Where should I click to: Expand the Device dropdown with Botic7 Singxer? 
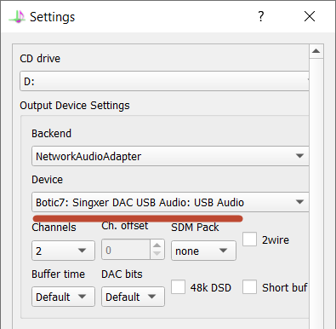tap(170, 202)
